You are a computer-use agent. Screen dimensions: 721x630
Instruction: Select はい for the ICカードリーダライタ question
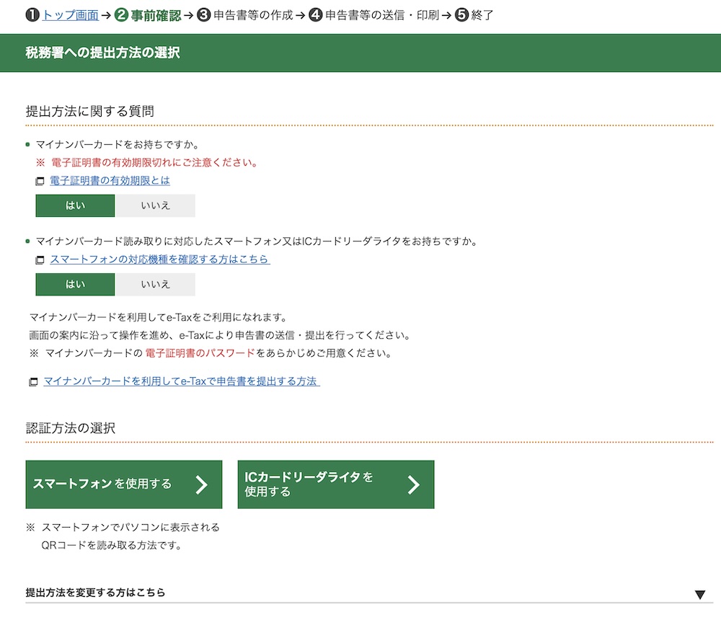point(74,284)
